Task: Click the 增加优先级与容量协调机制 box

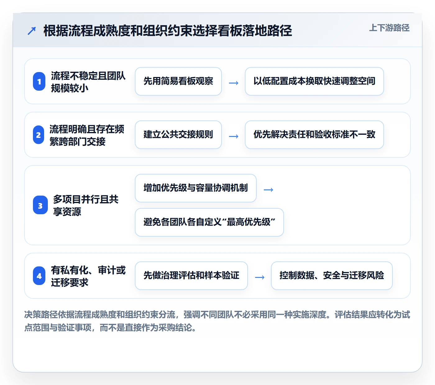Action: pos(196,188)
